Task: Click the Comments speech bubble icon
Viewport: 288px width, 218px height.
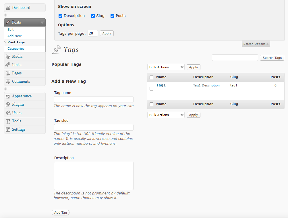Action: coord(8,82)
